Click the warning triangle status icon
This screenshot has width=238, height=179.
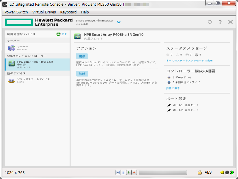point(177,55)
